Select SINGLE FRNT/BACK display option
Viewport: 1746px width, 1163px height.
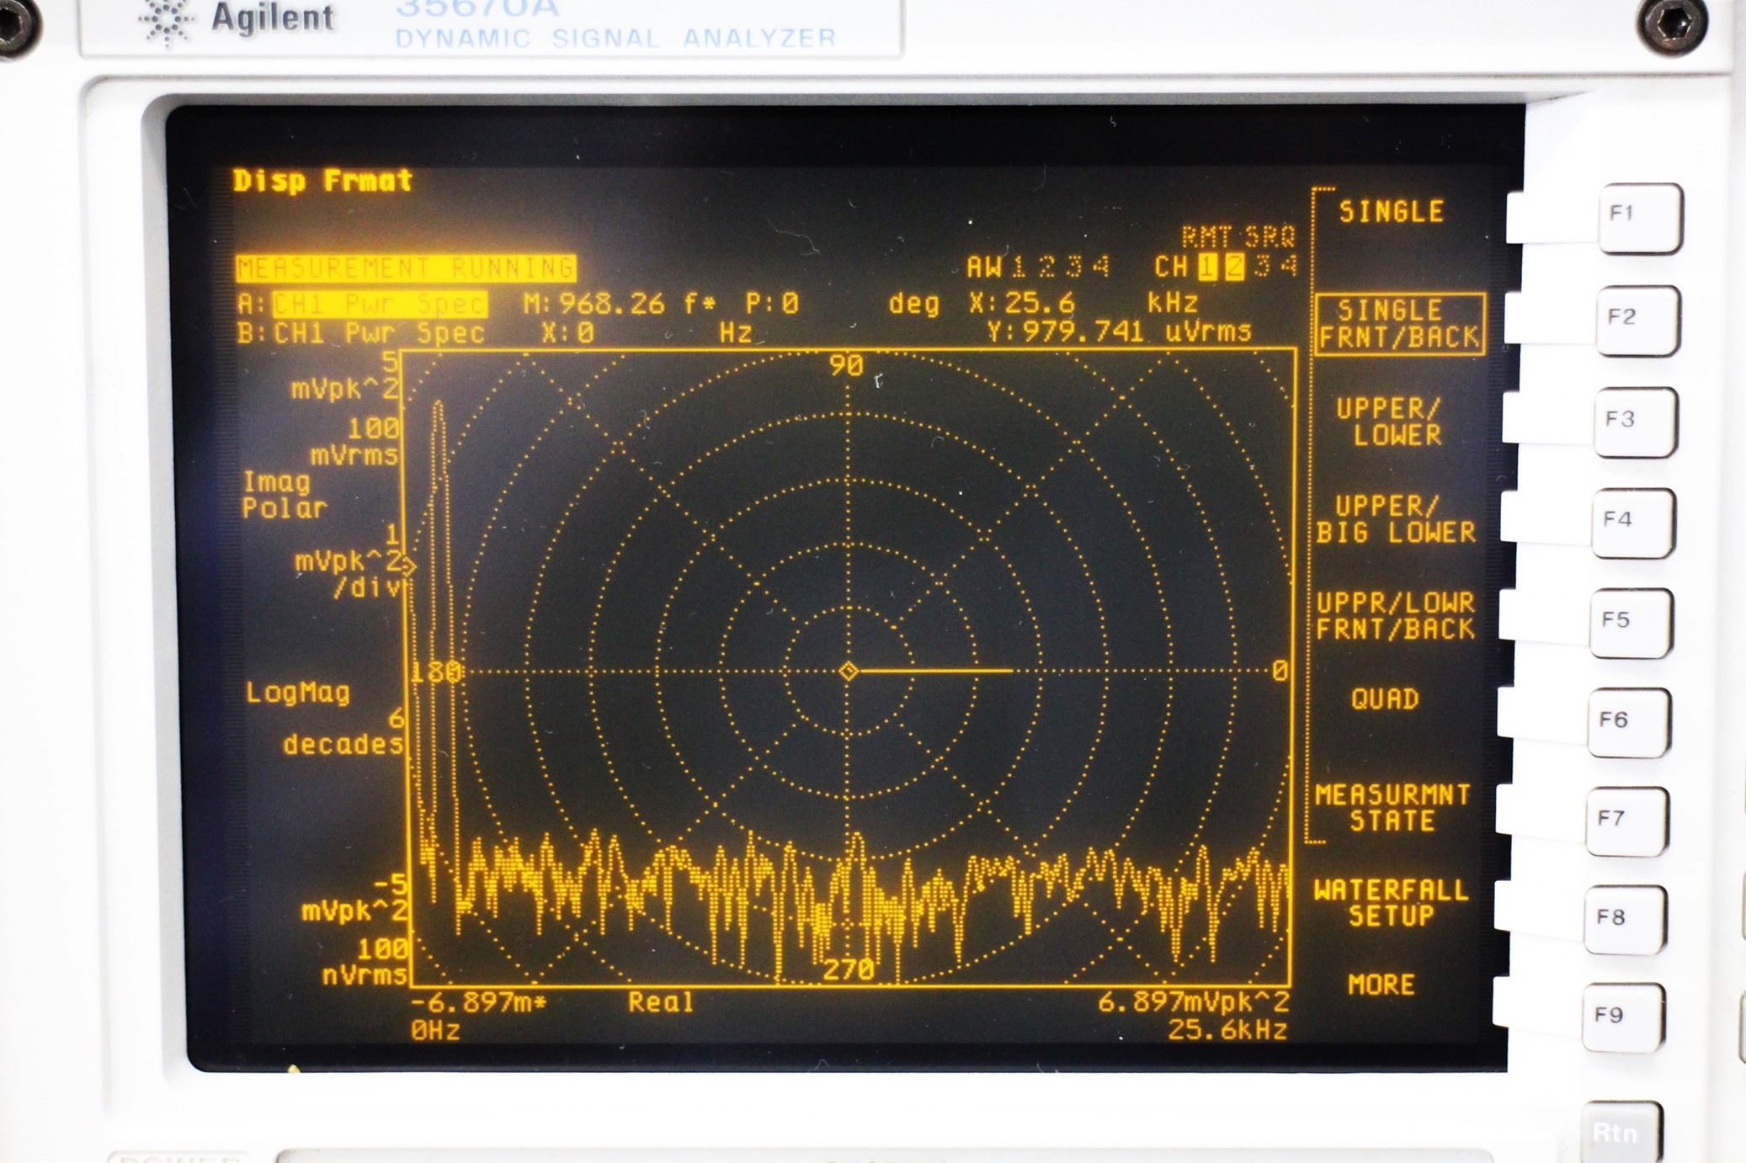pyautogui.click(x=1399, y=324)
